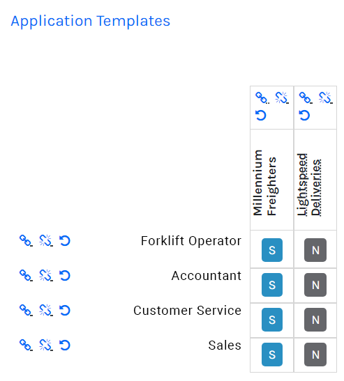The height and width of the screenshot is (381, 344).
Task: Click the Lightspeed Deliveries column header
Action: click(309, 185)
